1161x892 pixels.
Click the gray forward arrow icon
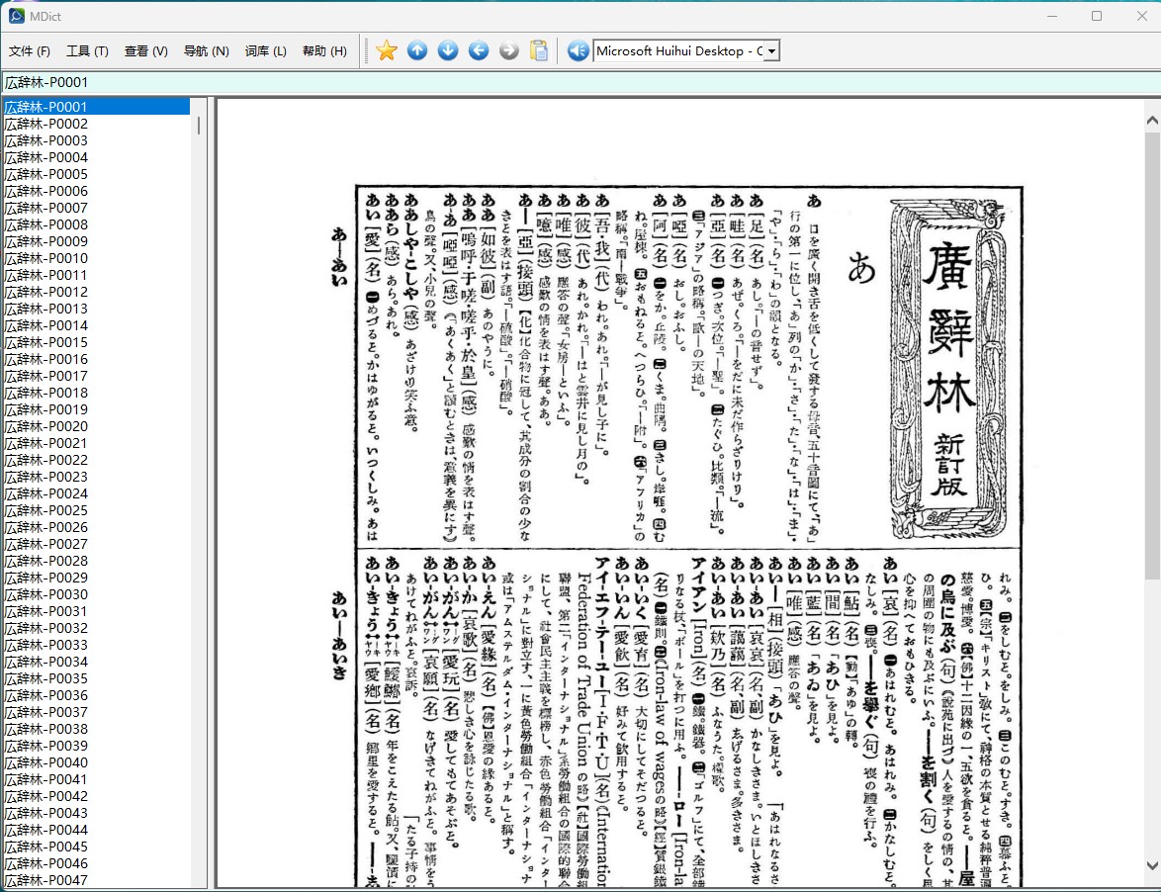tap(508, 50)
